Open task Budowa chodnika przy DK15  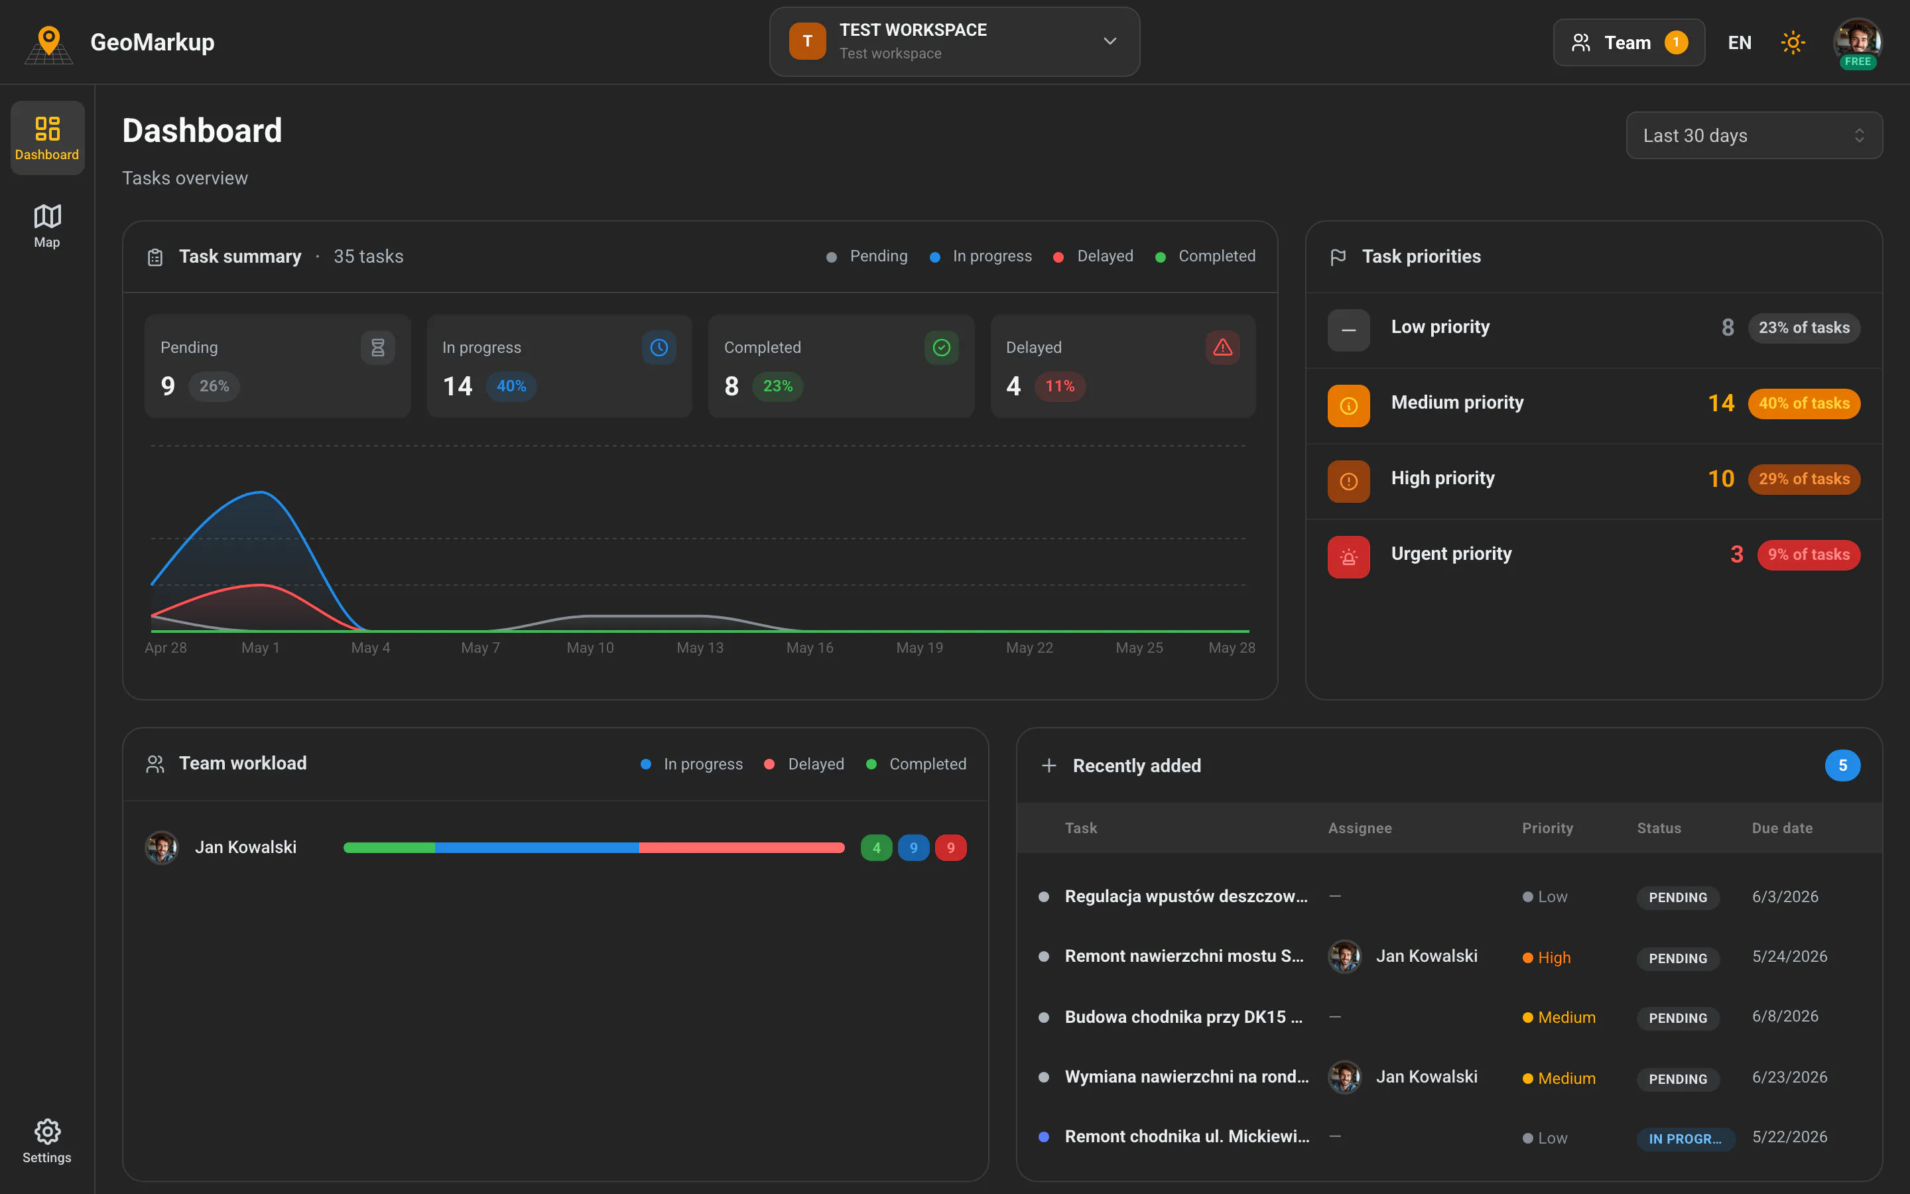click(1184, 1017)
